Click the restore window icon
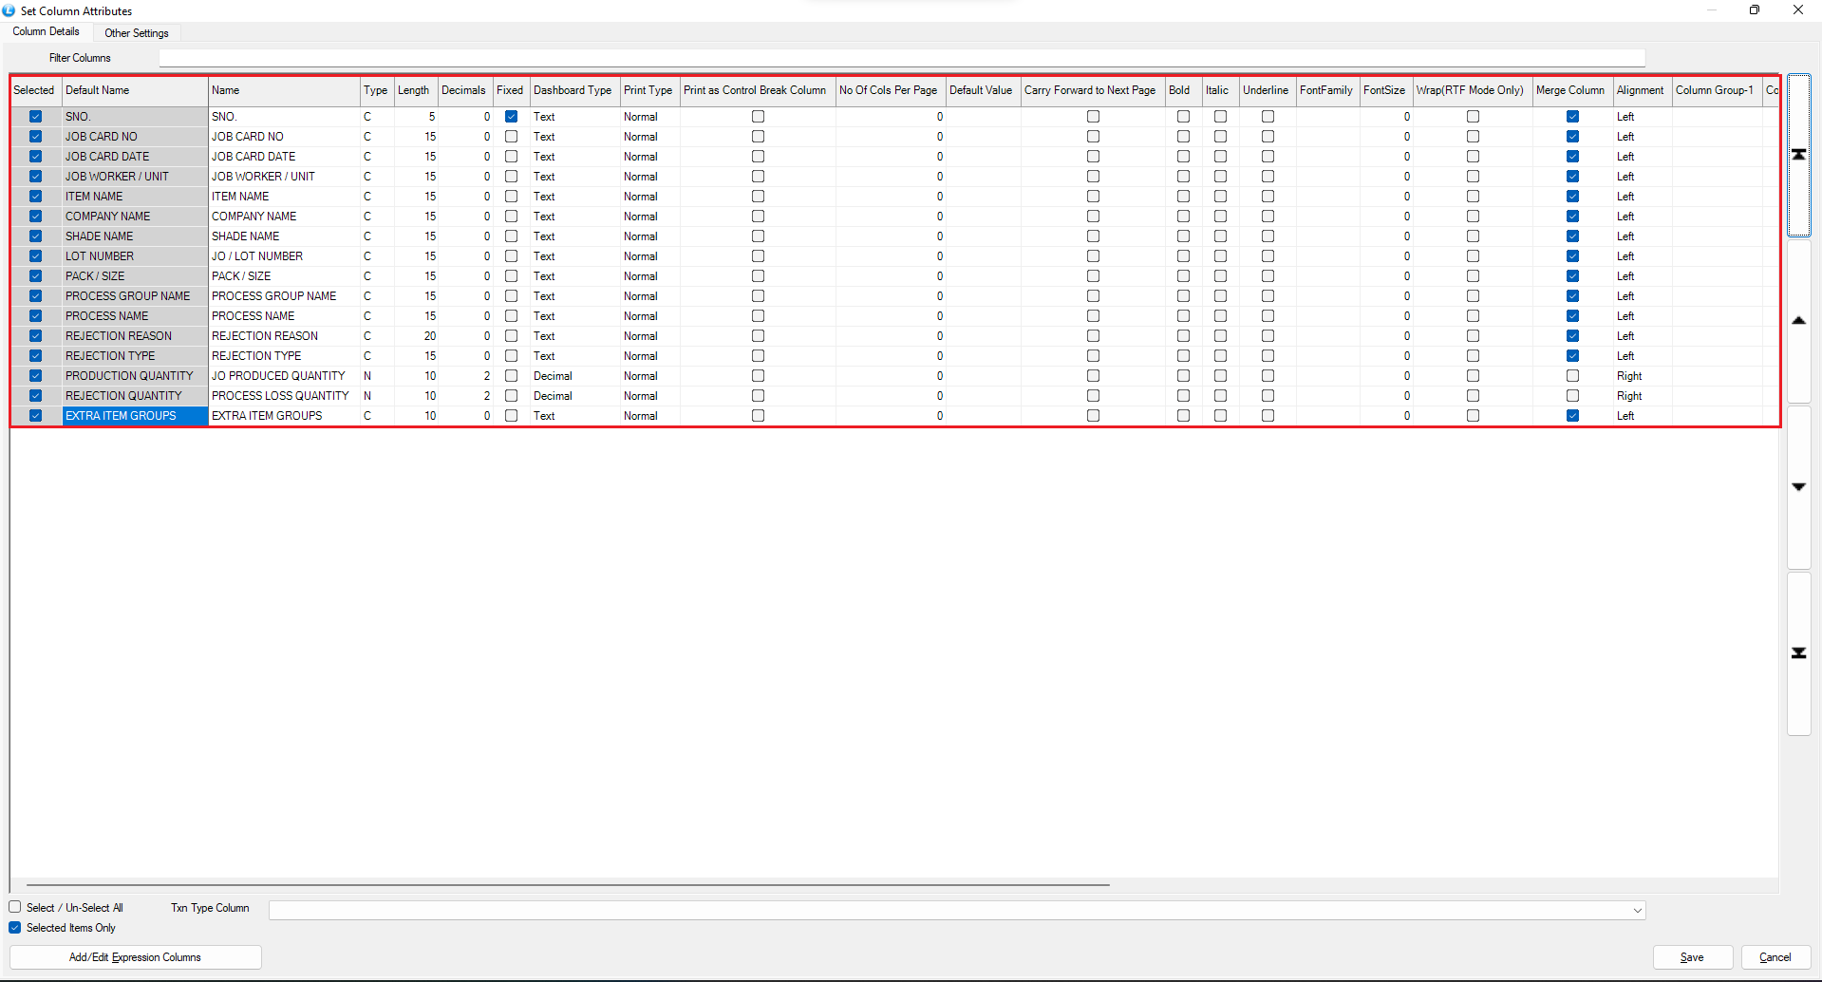Image resolution: width=1822 pixels, height=982 pixels. (x=1754, y=10)
